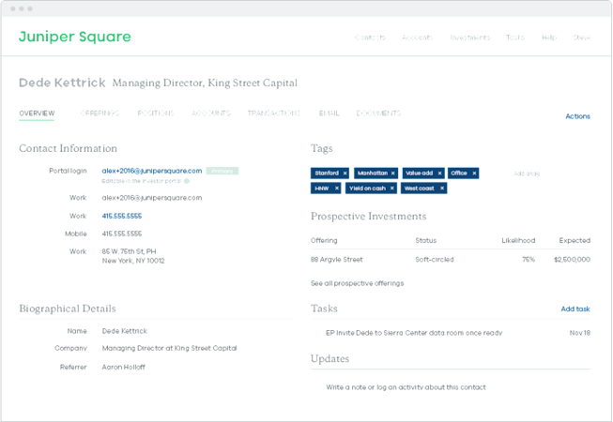Click the Add task link
The width and height of the screenshot is (613, 422).
[575, 309]
